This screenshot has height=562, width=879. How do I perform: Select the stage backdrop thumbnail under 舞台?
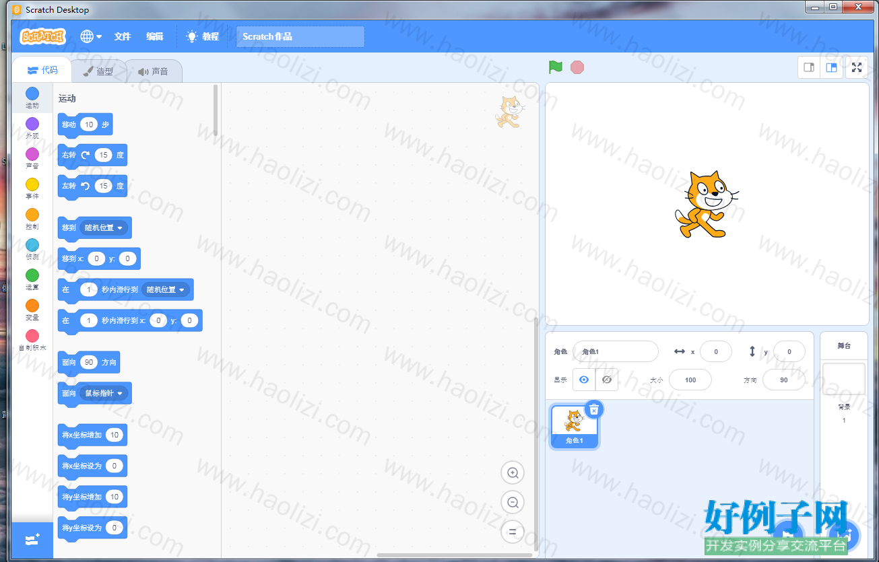coord(844,379)
